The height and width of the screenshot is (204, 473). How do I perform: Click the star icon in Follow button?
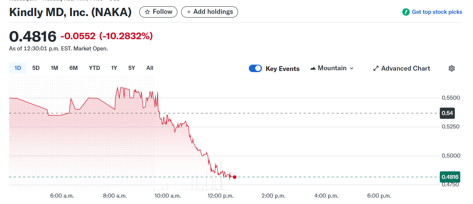click(x=147, y=12)
